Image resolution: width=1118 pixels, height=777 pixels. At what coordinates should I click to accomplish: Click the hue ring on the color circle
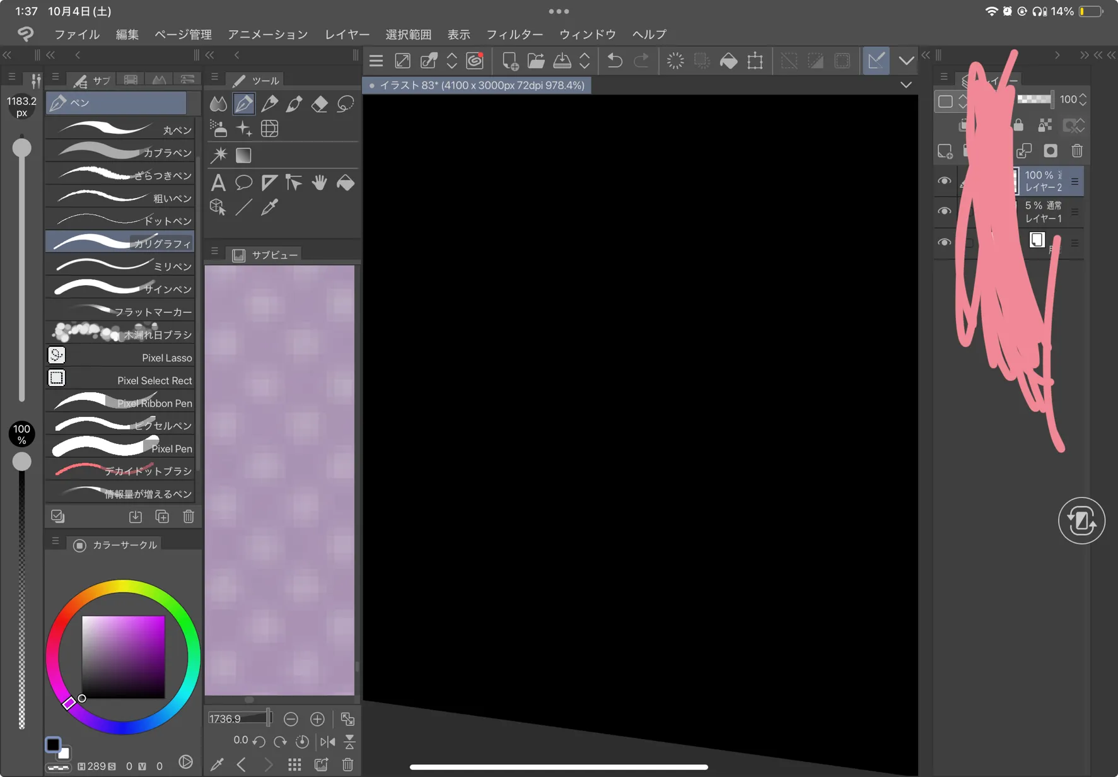[123, 588]
